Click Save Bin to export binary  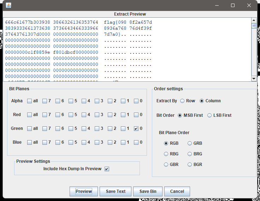click(148, 191)
